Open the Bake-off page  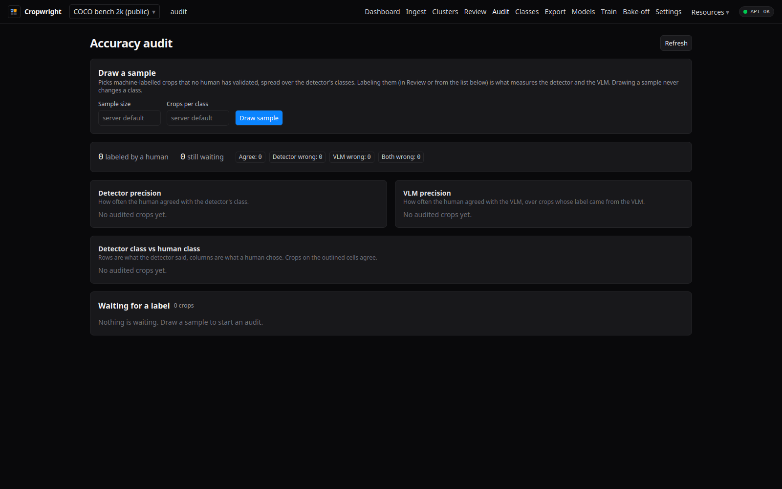click(x=636, y=12)
